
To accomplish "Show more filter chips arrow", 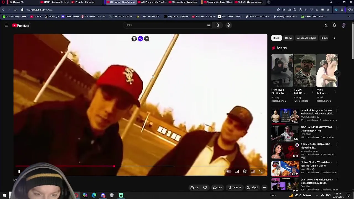I will (334, 38).
